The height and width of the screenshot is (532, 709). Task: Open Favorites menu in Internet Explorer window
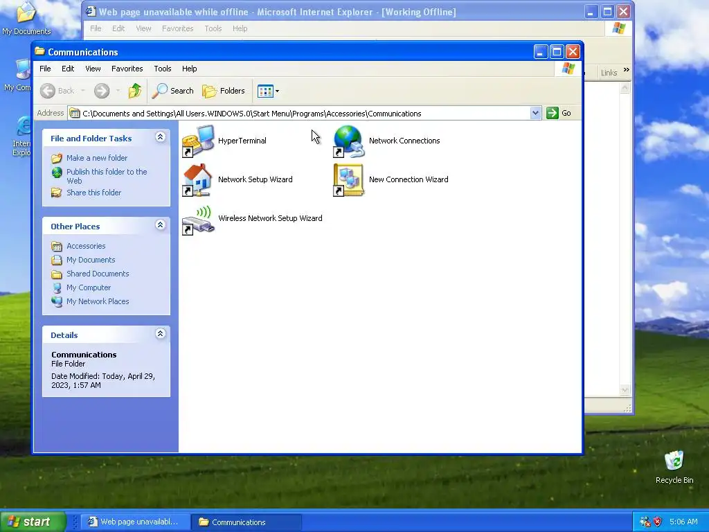pos(178,28)
